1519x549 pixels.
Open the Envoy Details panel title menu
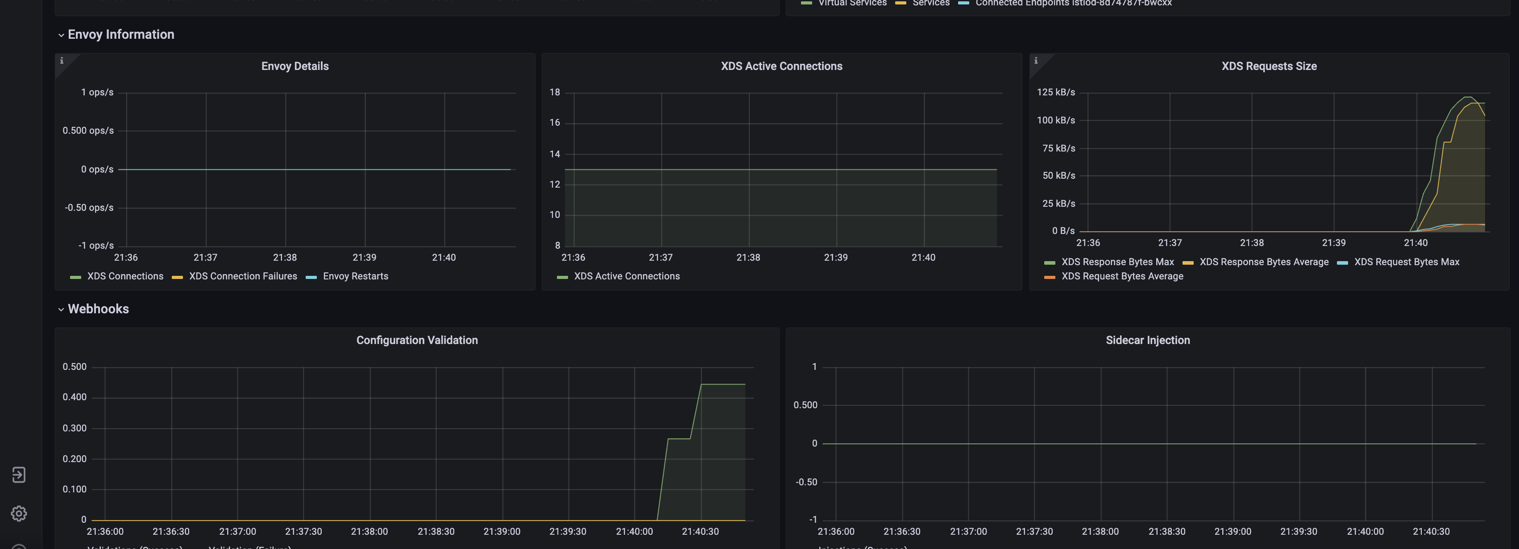coord(295,66)
